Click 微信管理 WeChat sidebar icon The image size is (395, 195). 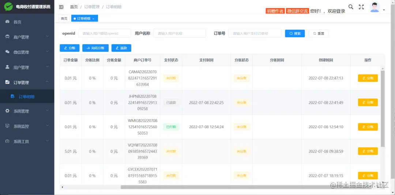(7, 52)
